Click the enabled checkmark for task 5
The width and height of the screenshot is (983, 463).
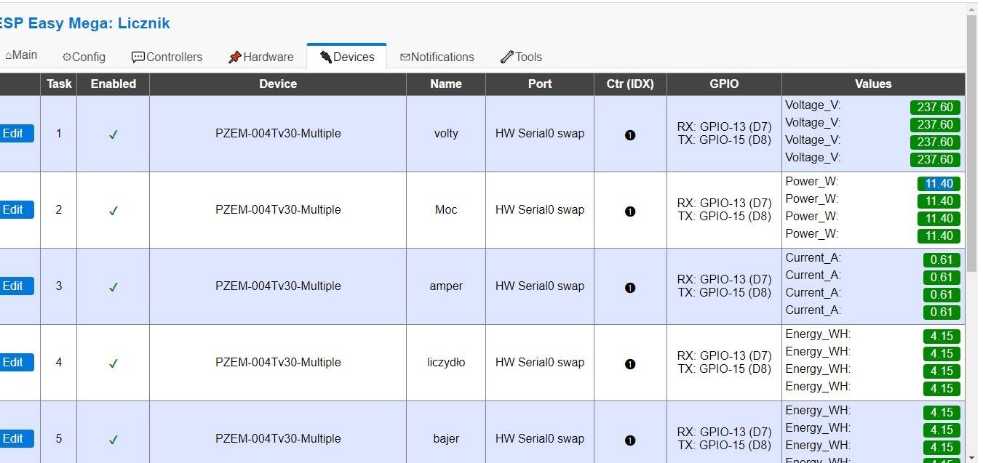pos(113,440)
